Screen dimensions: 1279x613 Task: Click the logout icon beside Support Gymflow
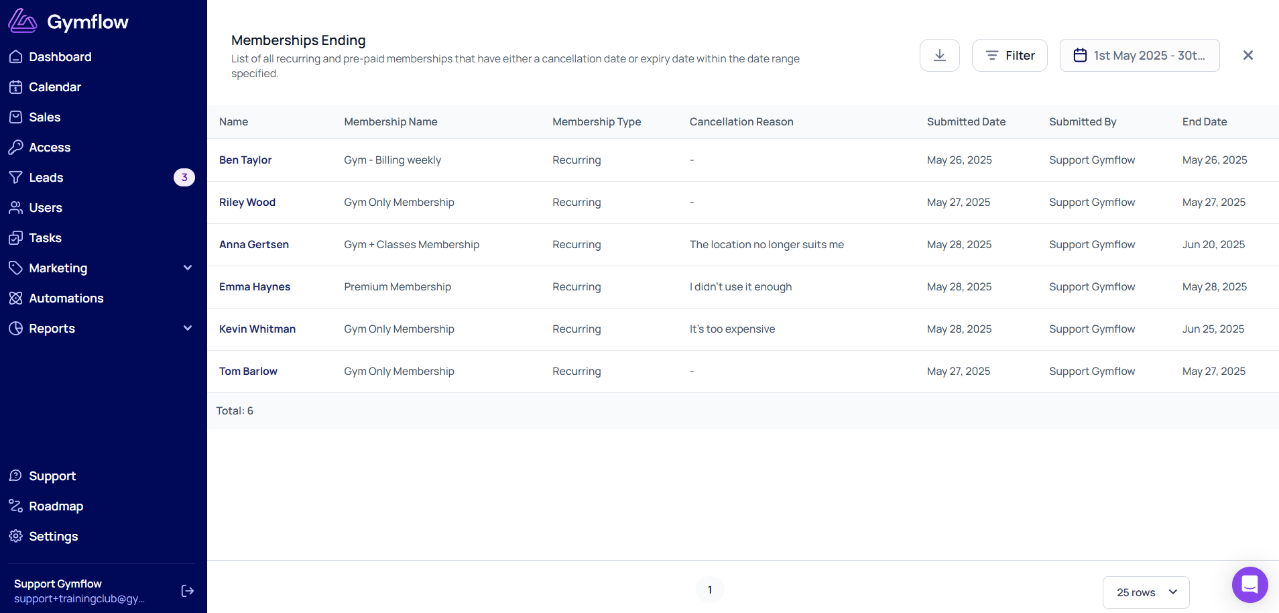[188, 591]
